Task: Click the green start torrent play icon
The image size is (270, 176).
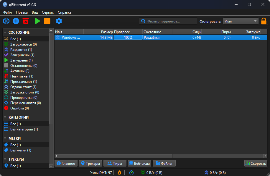Action: 37,21
